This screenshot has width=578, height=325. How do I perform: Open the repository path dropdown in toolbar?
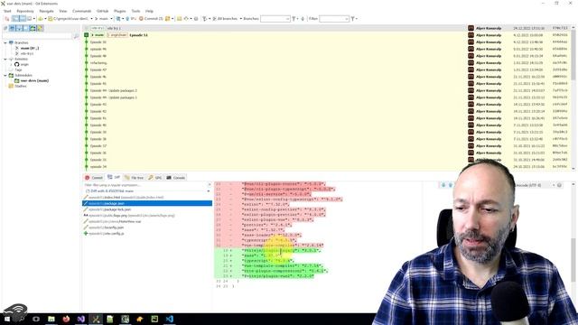tap(92, 18)
